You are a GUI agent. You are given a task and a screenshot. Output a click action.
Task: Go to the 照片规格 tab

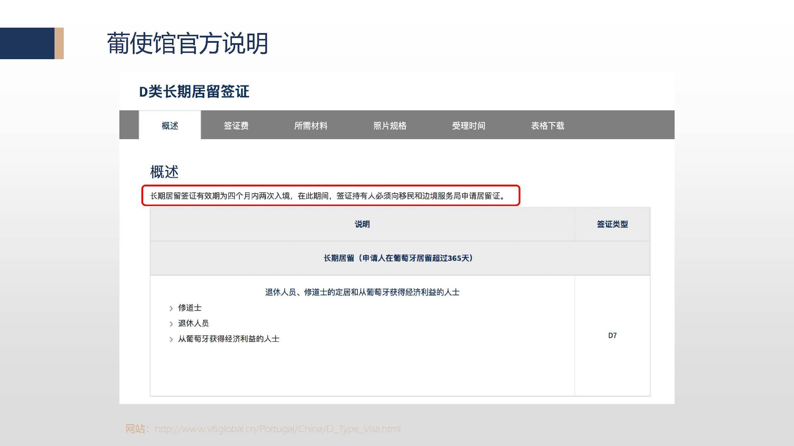(x=390, y=125)
